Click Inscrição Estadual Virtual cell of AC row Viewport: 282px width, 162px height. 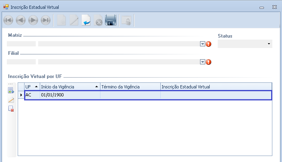pyautogui.click(x=216, y=95)
